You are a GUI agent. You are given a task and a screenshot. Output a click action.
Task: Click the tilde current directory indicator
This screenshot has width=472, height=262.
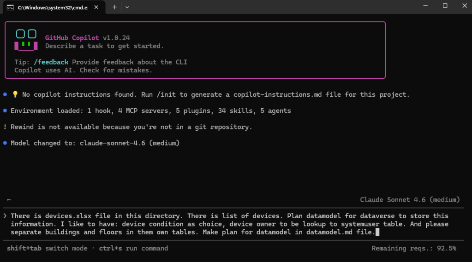(9, 200)
